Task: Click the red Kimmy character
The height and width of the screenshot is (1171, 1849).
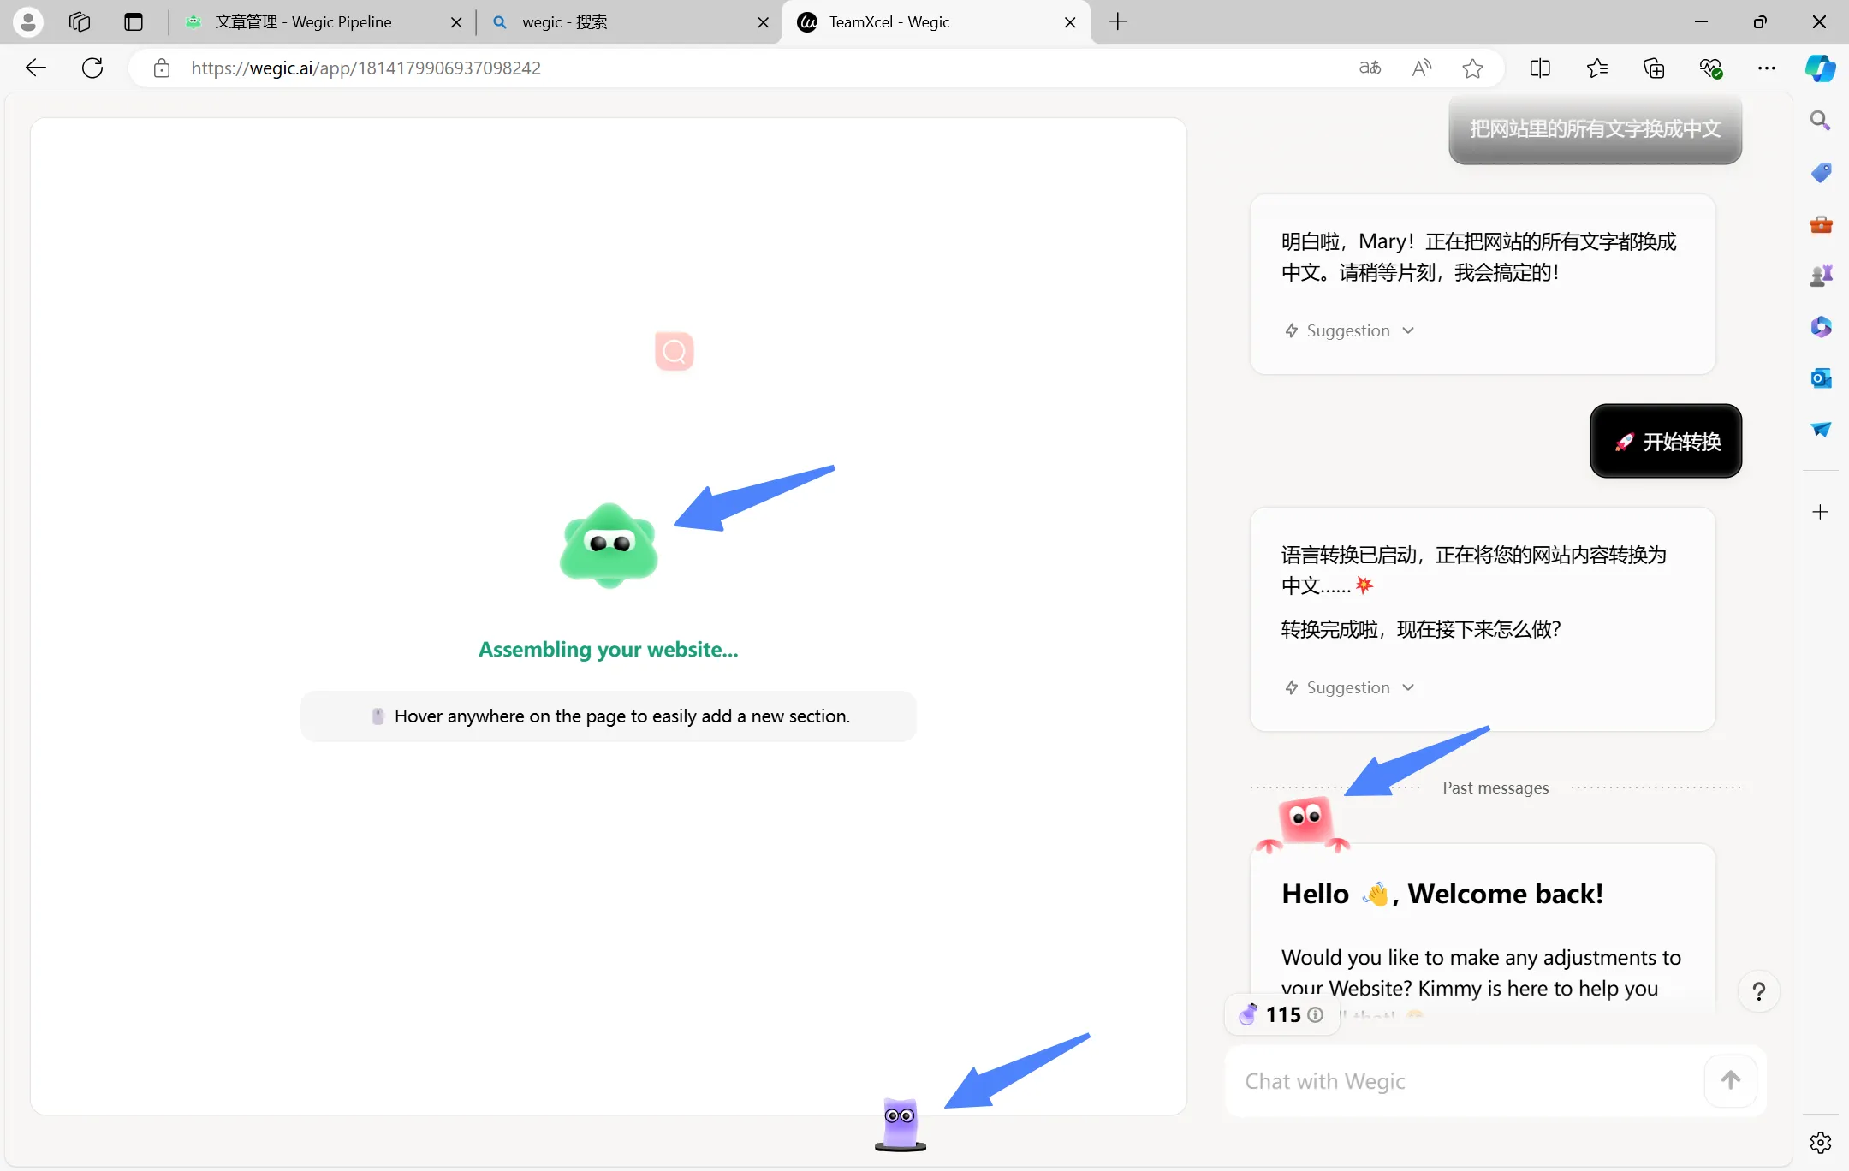Action: pyautogui.click(x=1305, y=824)
